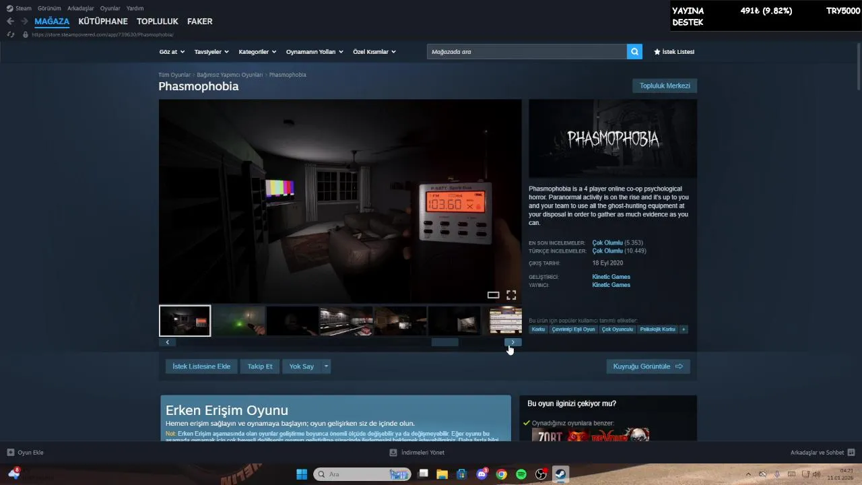
Task: Click the Tüm Oyunlar breadcrumb
Action: 174,75
